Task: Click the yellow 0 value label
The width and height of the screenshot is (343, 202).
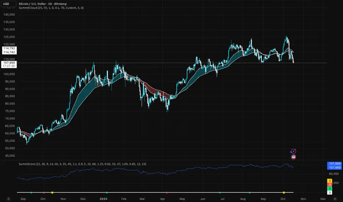Action: 330,181
